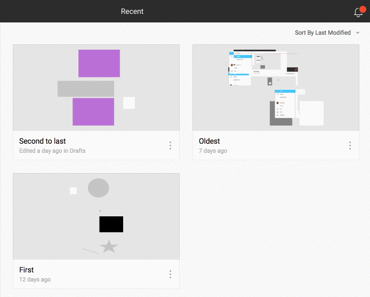Click the star shape in First preview
Viewport: 370px width, 297px height.
pos(109,246)
